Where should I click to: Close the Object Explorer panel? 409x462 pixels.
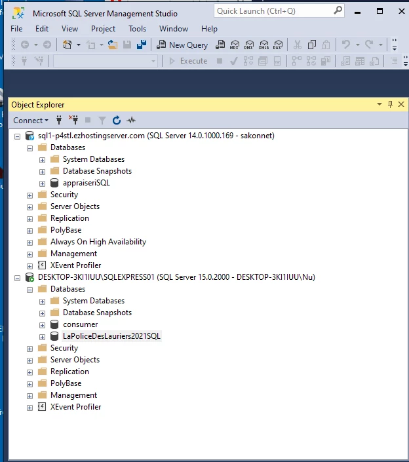(x=401, y=104)
